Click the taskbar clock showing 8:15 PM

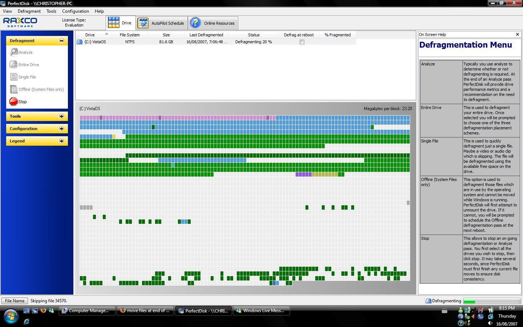(507, 308)
